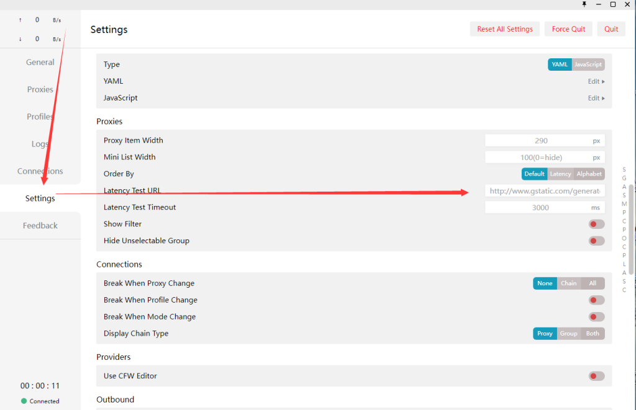Focus the Proxy Item Width field
Image resolution: width=636 pixels, height=410 pixels.
[545, 141]
